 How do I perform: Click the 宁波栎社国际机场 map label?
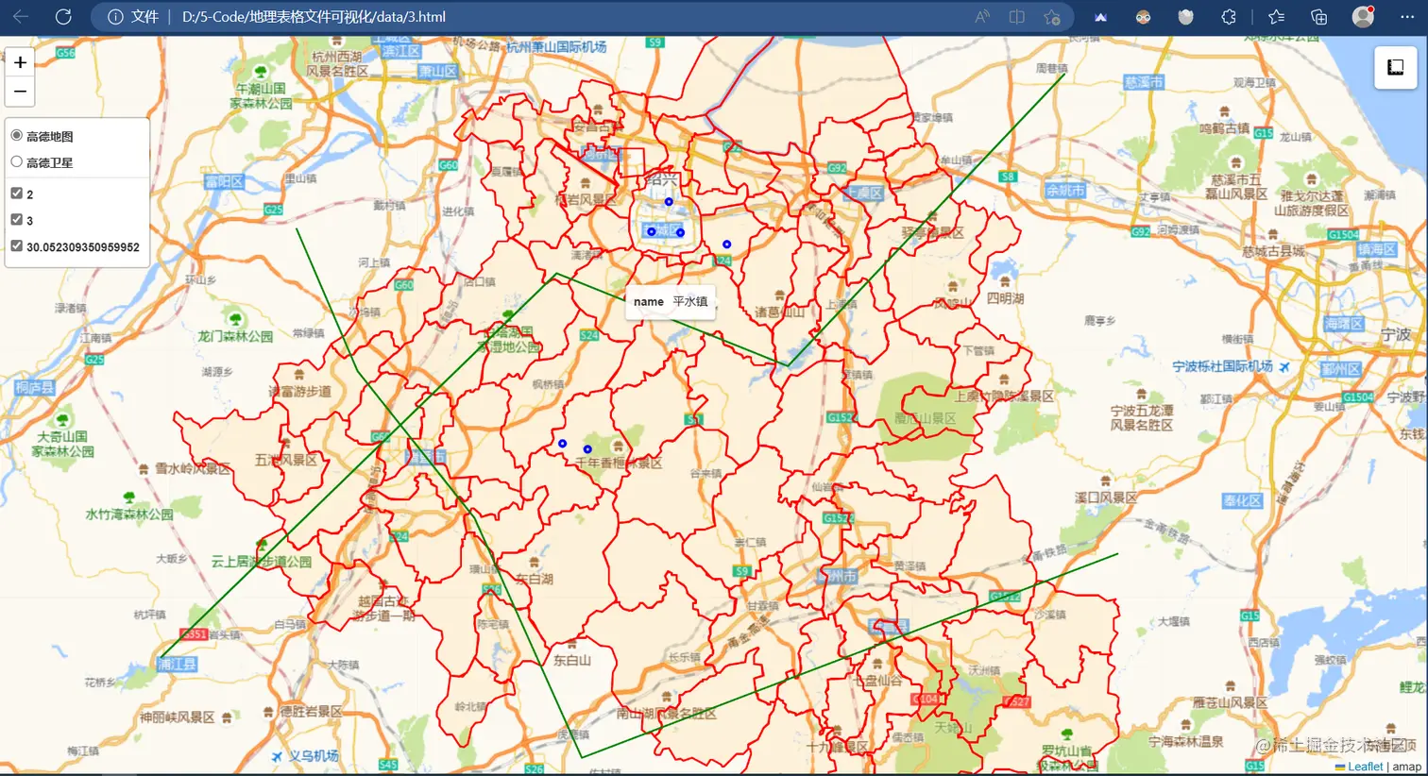tap(1222, 366)
